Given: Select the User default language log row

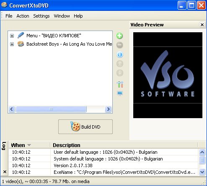Looking at the screenshot, I should click(103, 152).
